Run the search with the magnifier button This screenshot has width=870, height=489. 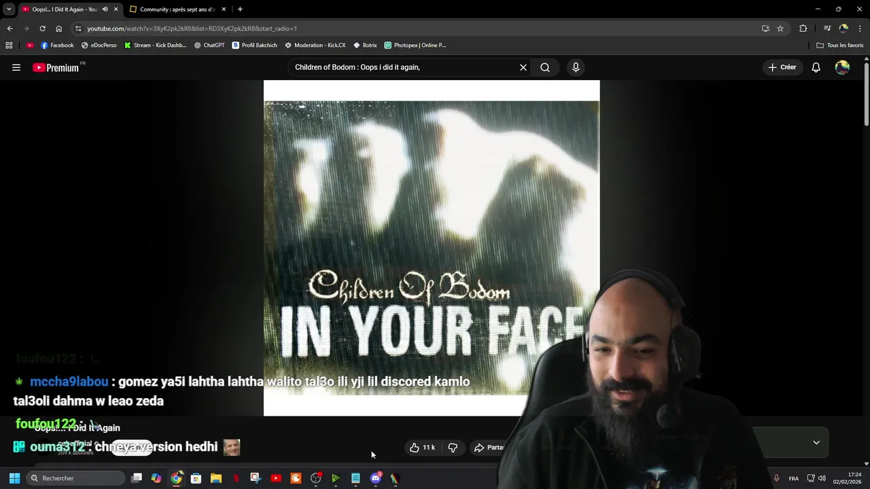[x=545, y=67]
